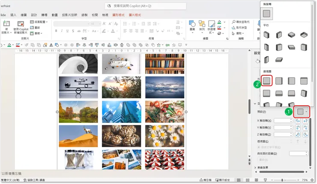
Task: Open the 預設 rotation presets dropdown
Action: (x=302, y=112)
